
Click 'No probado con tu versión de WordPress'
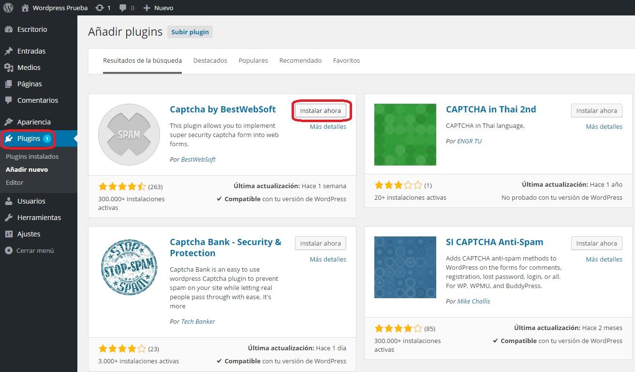click(562, 198)
